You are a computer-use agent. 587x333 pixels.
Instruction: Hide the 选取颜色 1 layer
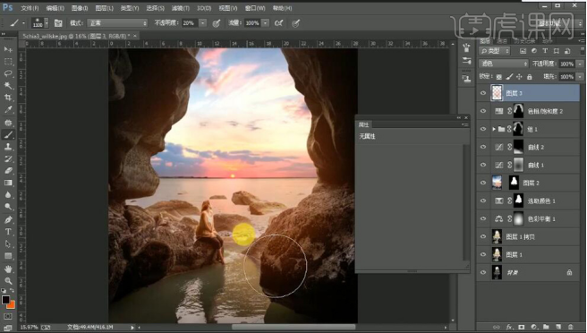click(483, 201)
